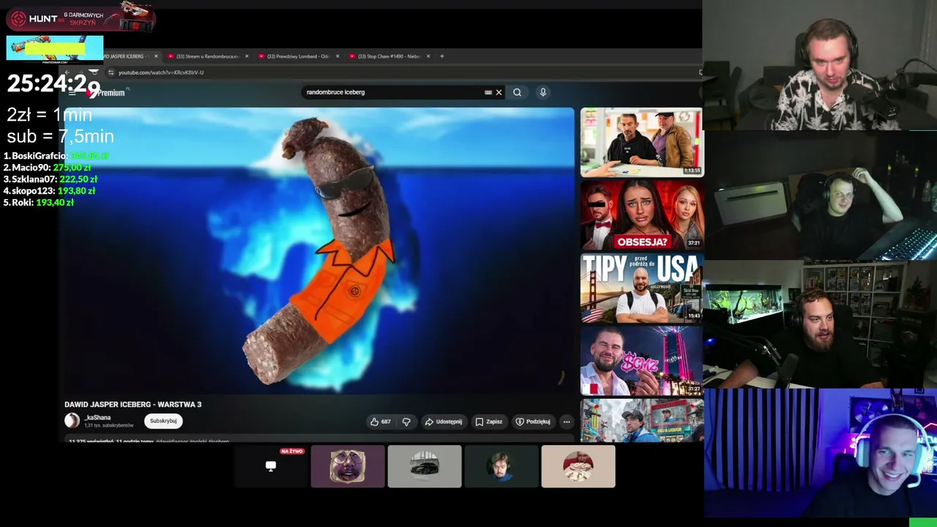
Task: Open the 1:13:55 recommended video thumbnail
Action: [641, 142]
